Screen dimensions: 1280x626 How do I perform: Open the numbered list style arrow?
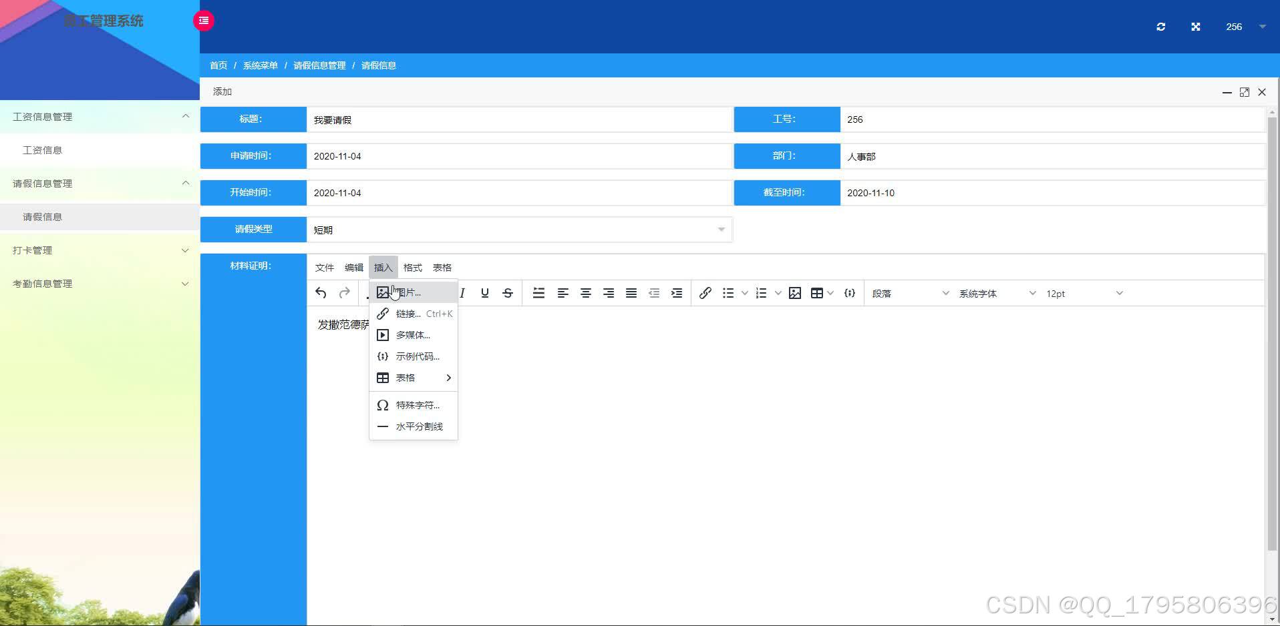pyautogui.click(x=778, y=293)
